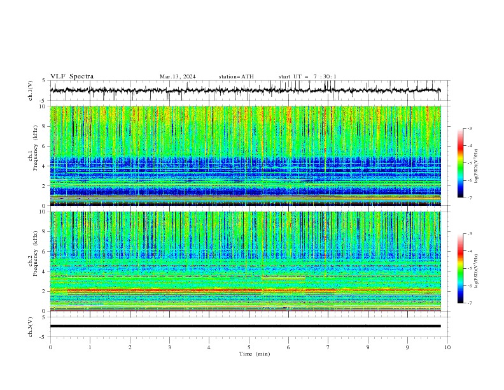The image size is (504, 390).
Task: Click time-axis tick label "1"
Action: [x=90, y=347]
